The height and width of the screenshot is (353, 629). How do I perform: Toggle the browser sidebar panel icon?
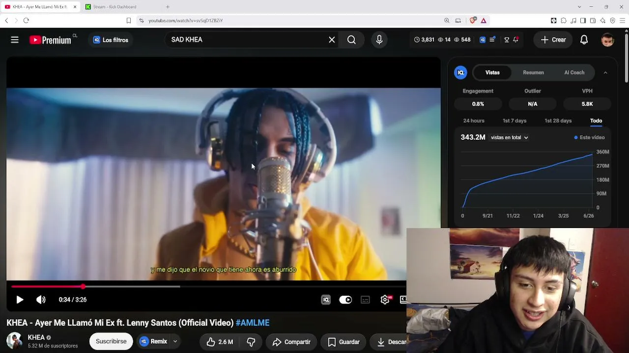(583, 21)
